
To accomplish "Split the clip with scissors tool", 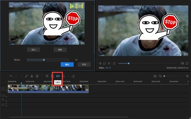I will 32,76.
